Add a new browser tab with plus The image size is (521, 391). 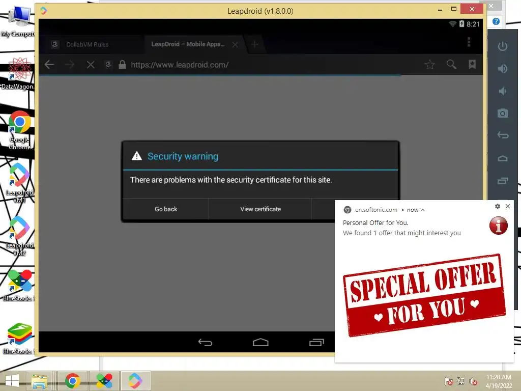tap(254, 44)
